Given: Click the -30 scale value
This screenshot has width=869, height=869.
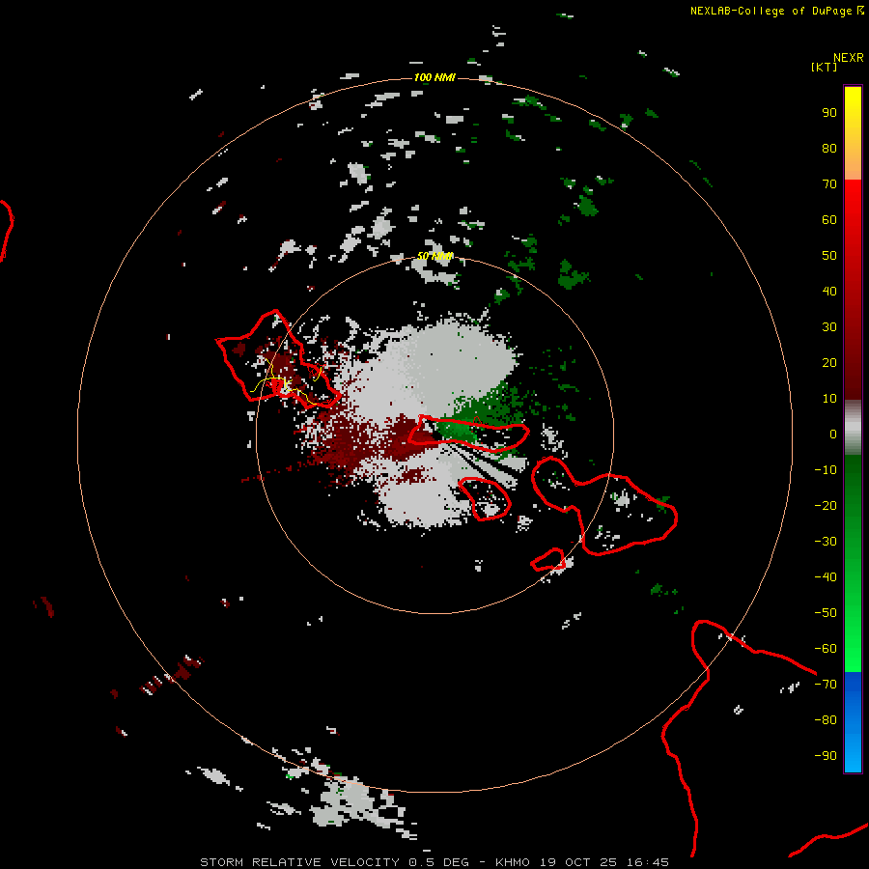Looking at the screenshot, I should pos(826,542).
